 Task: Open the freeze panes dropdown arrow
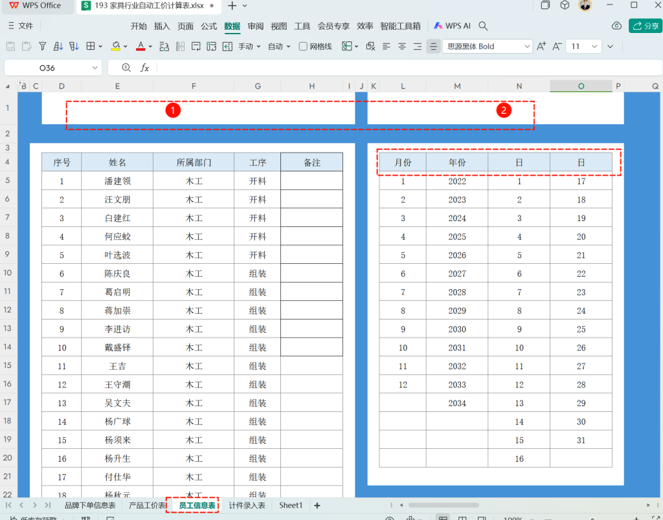point(357,47)
